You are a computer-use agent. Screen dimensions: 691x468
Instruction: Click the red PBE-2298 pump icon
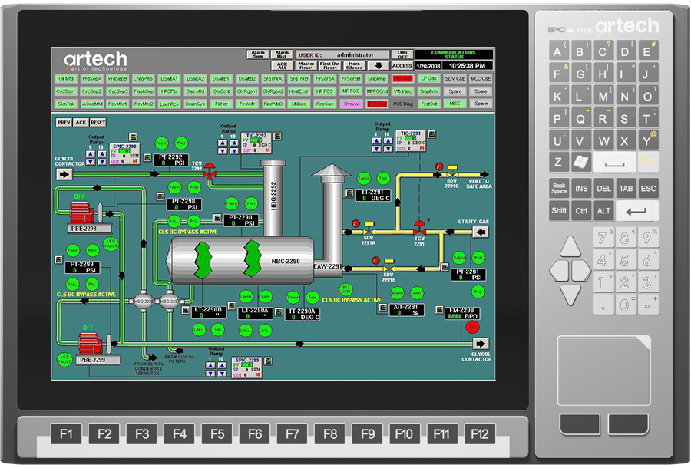click(79, 213)
